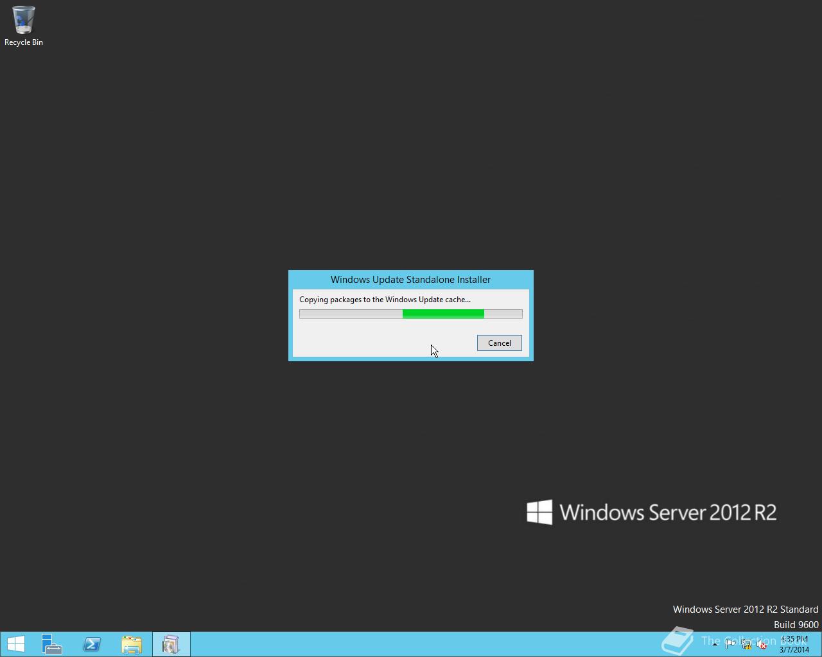Click the muted speaker tray icon
Image resolution: width=822 pixels, height=657 pixels.
(x=762, y=645)
